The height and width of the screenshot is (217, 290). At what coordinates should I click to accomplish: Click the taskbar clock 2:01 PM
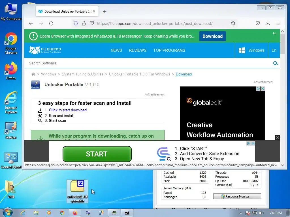tap(276, 213)
